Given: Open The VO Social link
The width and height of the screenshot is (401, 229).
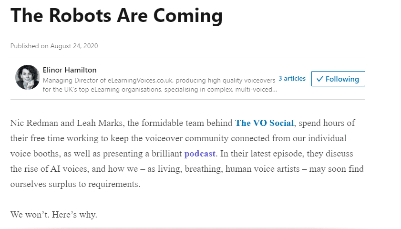Looking at the screenshot, I should coord(264,123).
